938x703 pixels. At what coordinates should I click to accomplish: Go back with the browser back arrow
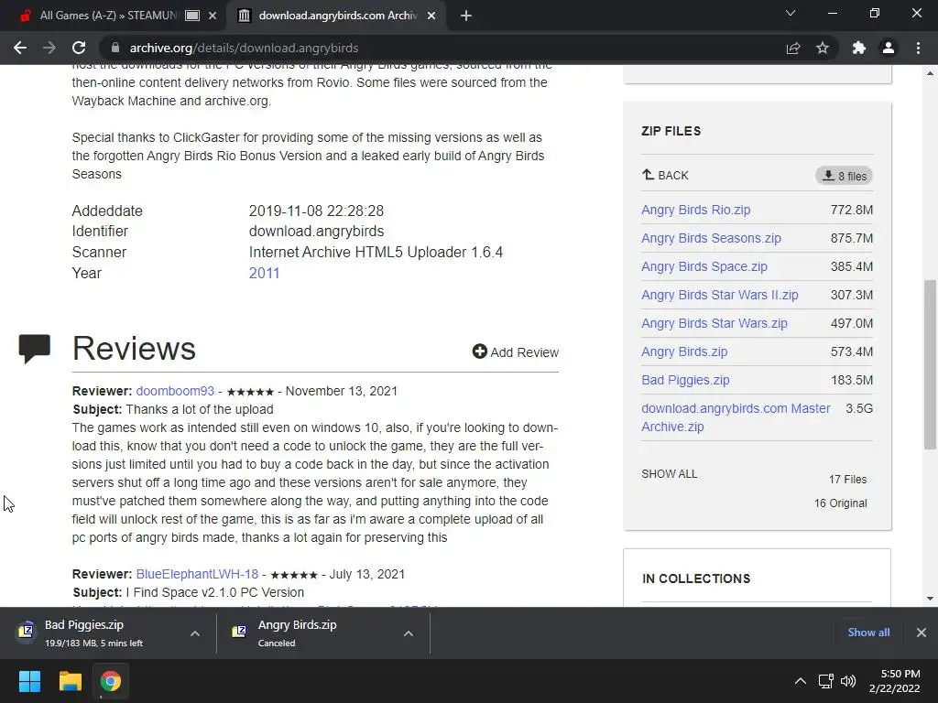coord(20,48)
